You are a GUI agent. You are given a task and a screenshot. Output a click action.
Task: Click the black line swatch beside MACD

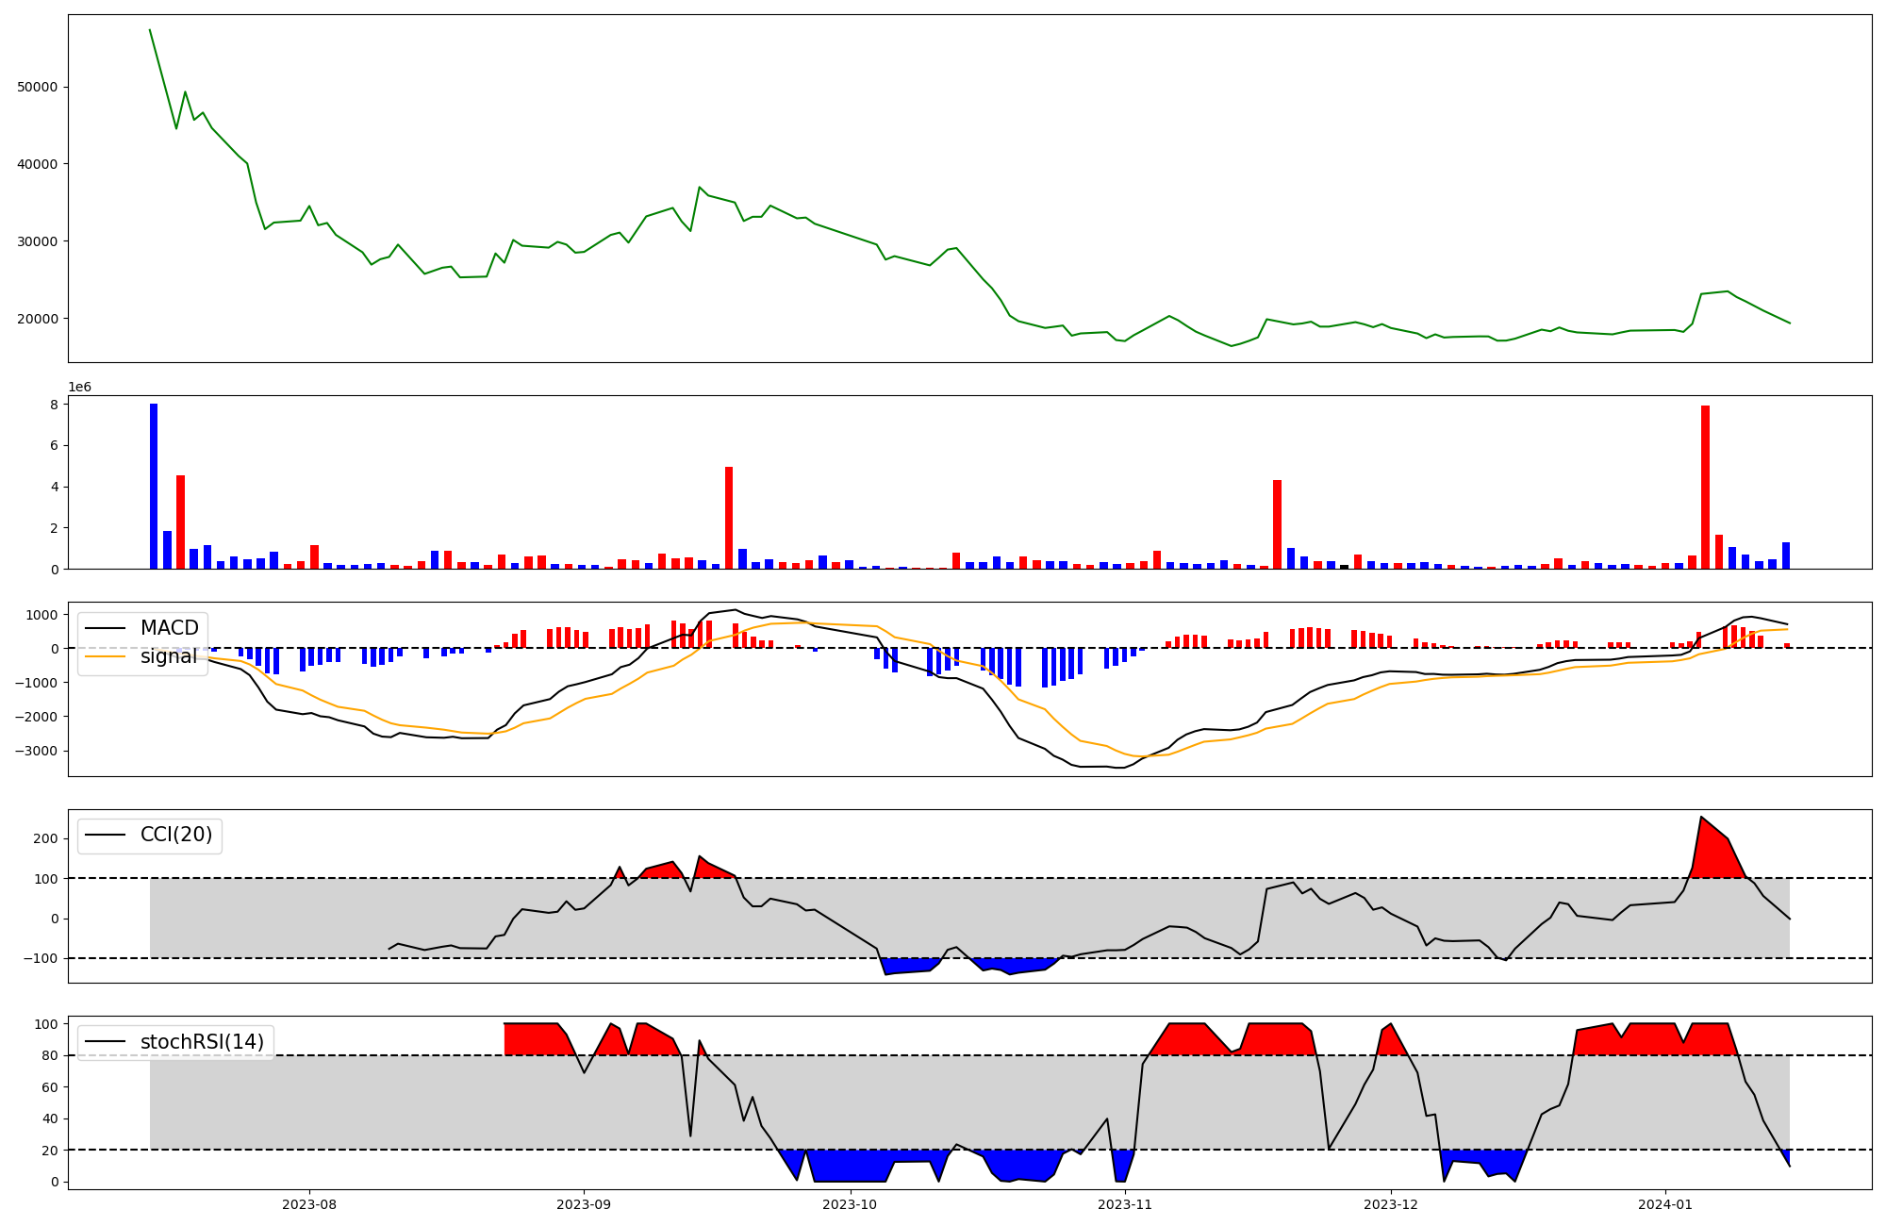(106, 628)
